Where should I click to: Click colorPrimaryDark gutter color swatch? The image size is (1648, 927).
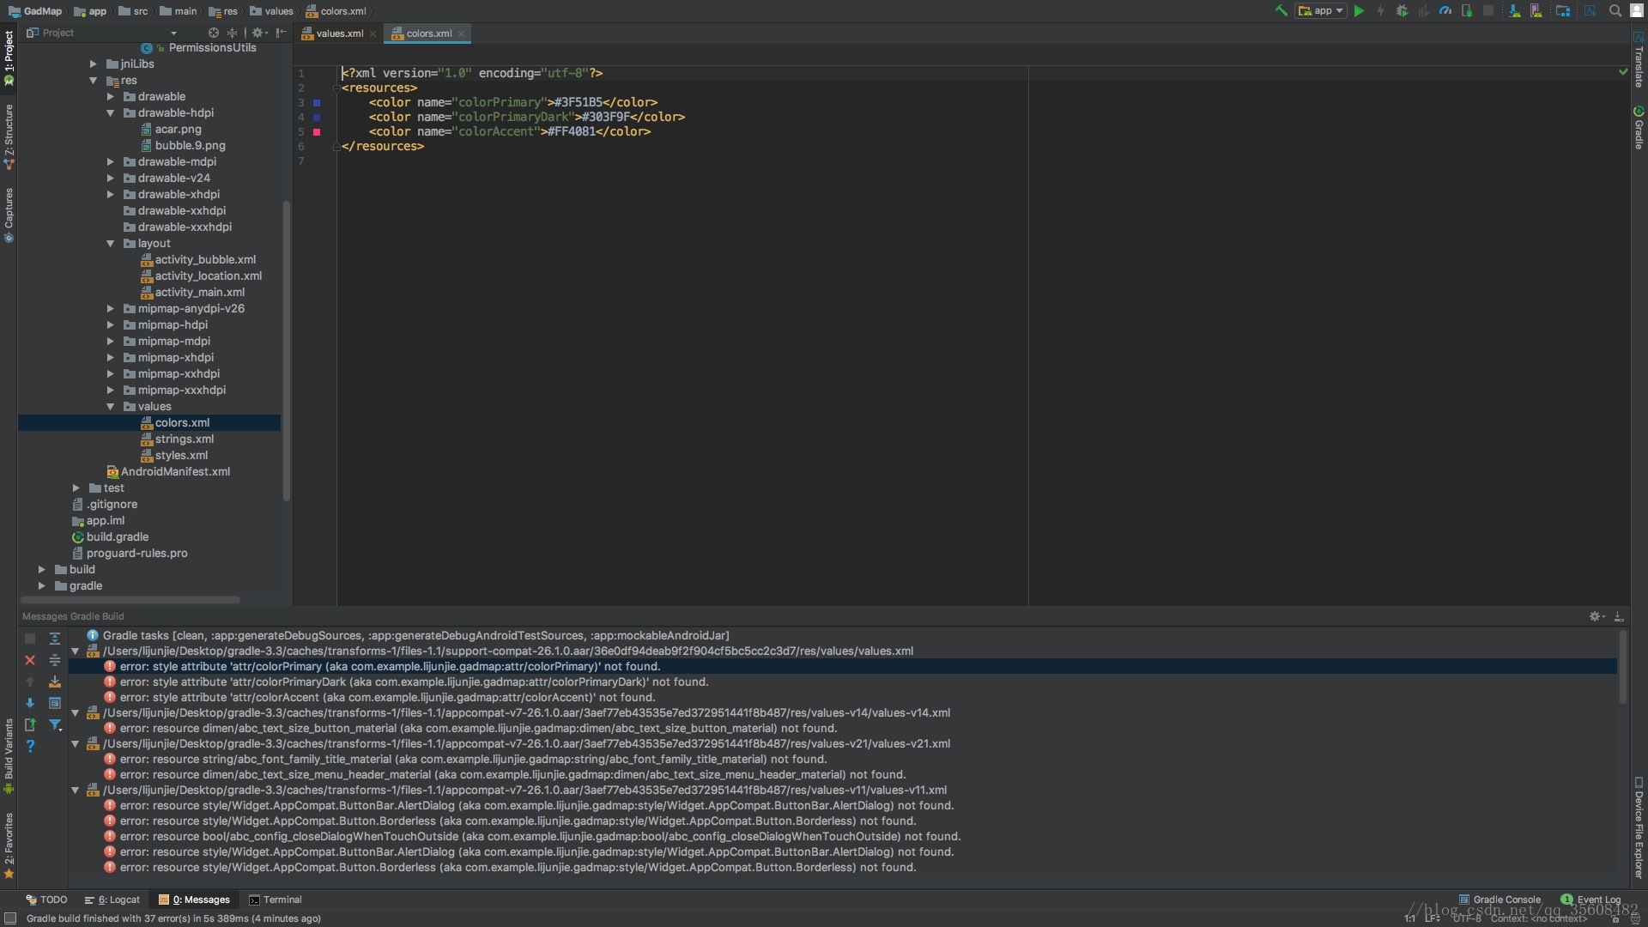pyautogui.click(x=317, y=118)
